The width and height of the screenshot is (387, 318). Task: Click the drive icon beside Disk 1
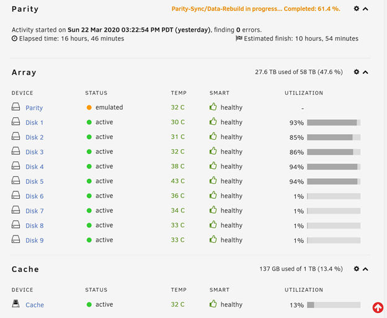pos(16,122)
